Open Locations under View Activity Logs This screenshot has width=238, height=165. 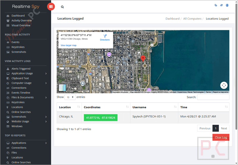pos(17,107)
